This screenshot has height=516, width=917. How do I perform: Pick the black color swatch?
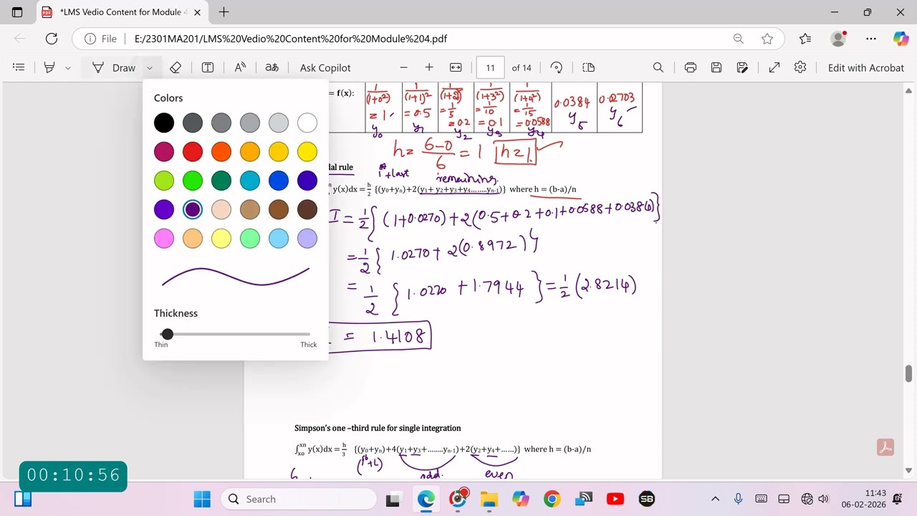[x=164, y=123]
